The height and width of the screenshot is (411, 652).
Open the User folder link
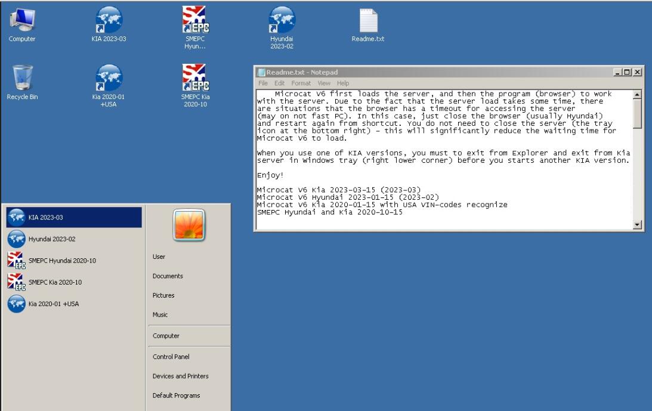pos(159,257)
